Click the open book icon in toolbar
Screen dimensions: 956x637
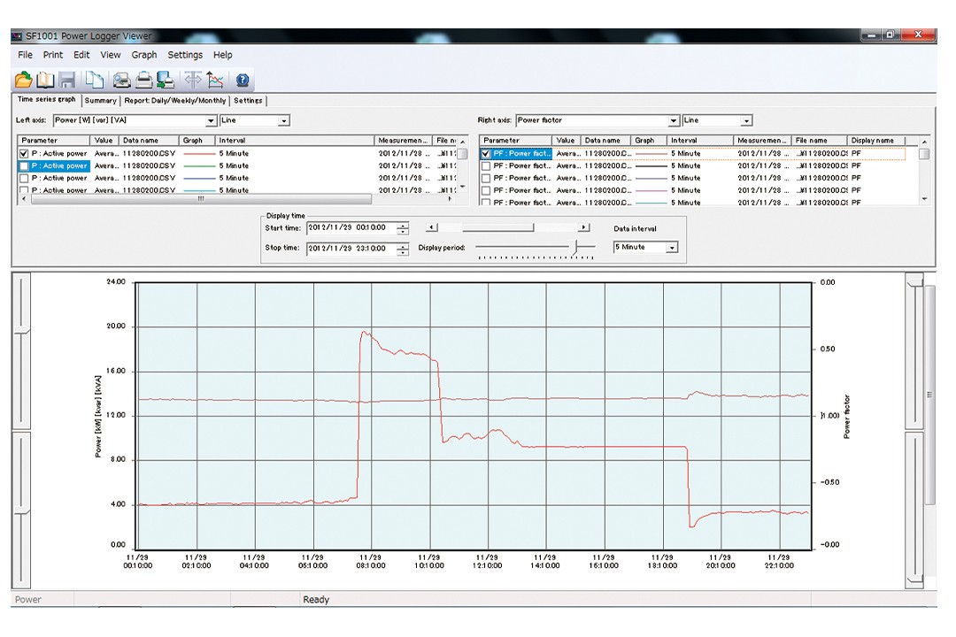46,80
